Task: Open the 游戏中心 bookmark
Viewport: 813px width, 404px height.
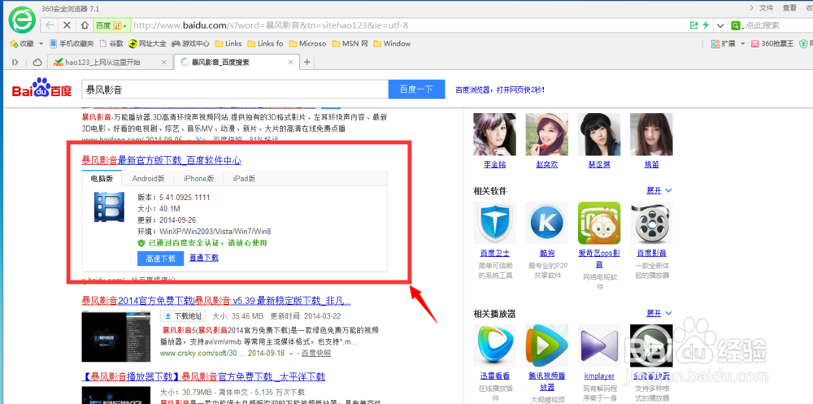Action: [190, 44]
